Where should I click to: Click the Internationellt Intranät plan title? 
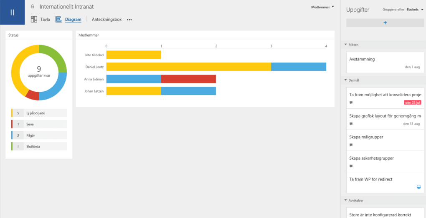tap(66, 7)
